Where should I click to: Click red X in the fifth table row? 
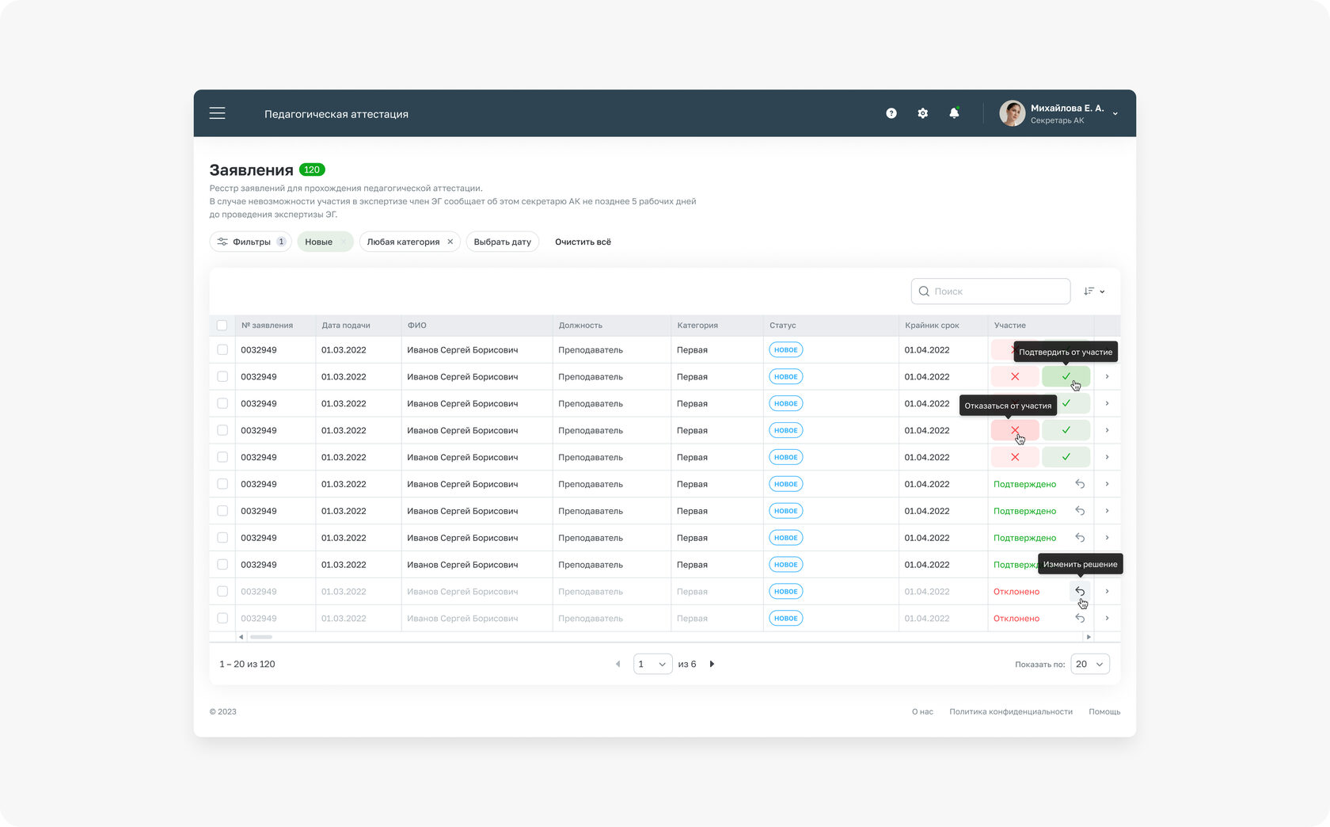pyautogui.click(x=1015, y=457)
